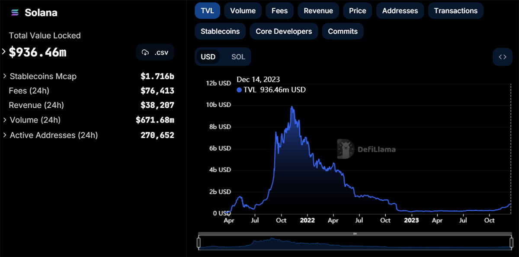
Task: Expand the Total Value Locked breakdown
Action: (x=4, y=52)
